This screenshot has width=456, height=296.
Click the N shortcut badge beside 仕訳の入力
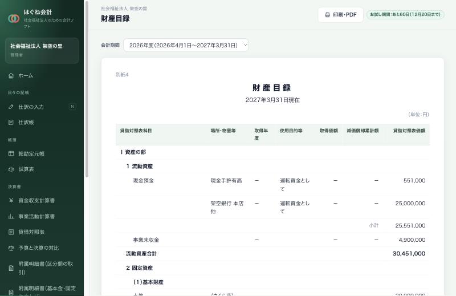click(x=72, y=107)
